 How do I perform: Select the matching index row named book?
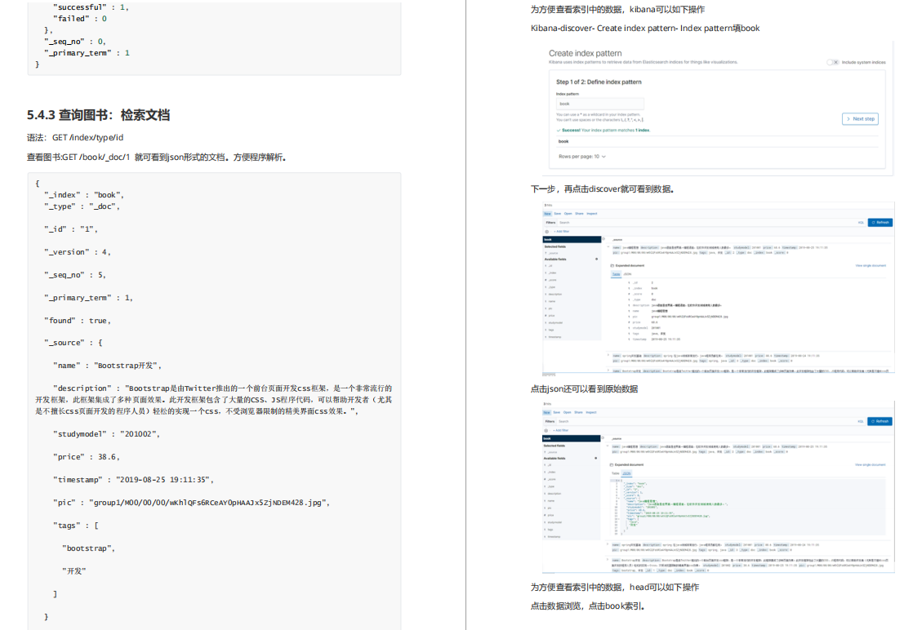click(x=716, y=141)
